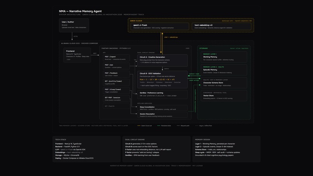Screen dimensions: 313x176
Task: Click the "Async / offline flow" legend entry
Action: point(203,125)
